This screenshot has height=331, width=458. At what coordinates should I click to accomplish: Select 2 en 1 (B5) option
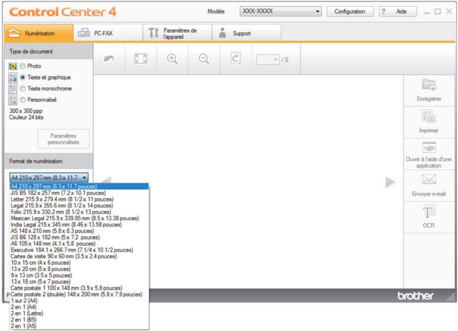point(79,320)
